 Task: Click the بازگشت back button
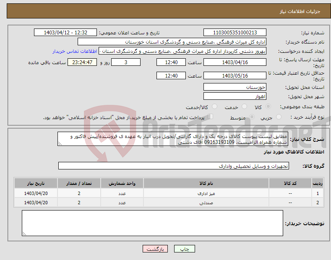155,249
